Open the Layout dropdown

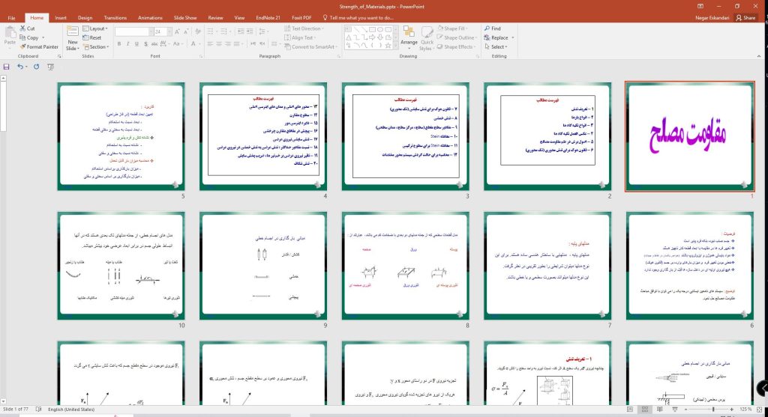point(95,28)
